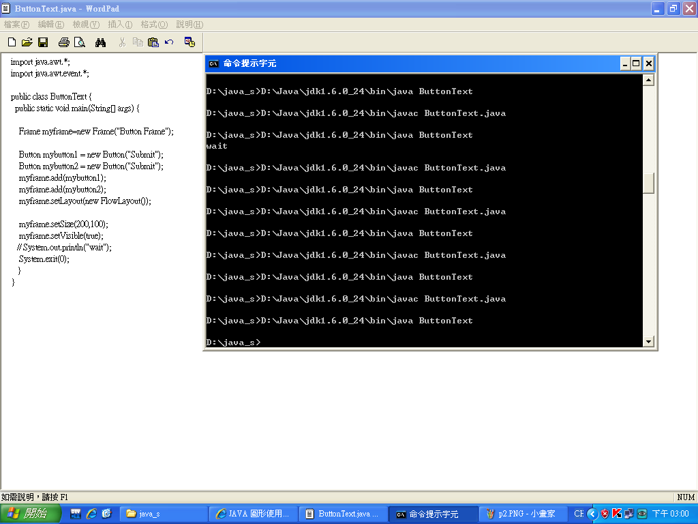Viewport: 698px width, 524px height.
Task: Click the 'Button mybutton1 = new Button' line
Action: point(91,155)
